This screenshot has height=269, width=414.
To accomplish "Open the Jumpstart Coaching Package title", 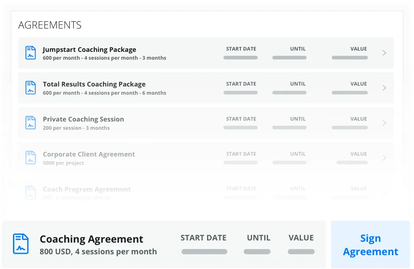I will pyautogui.click(x=89, y=49).
